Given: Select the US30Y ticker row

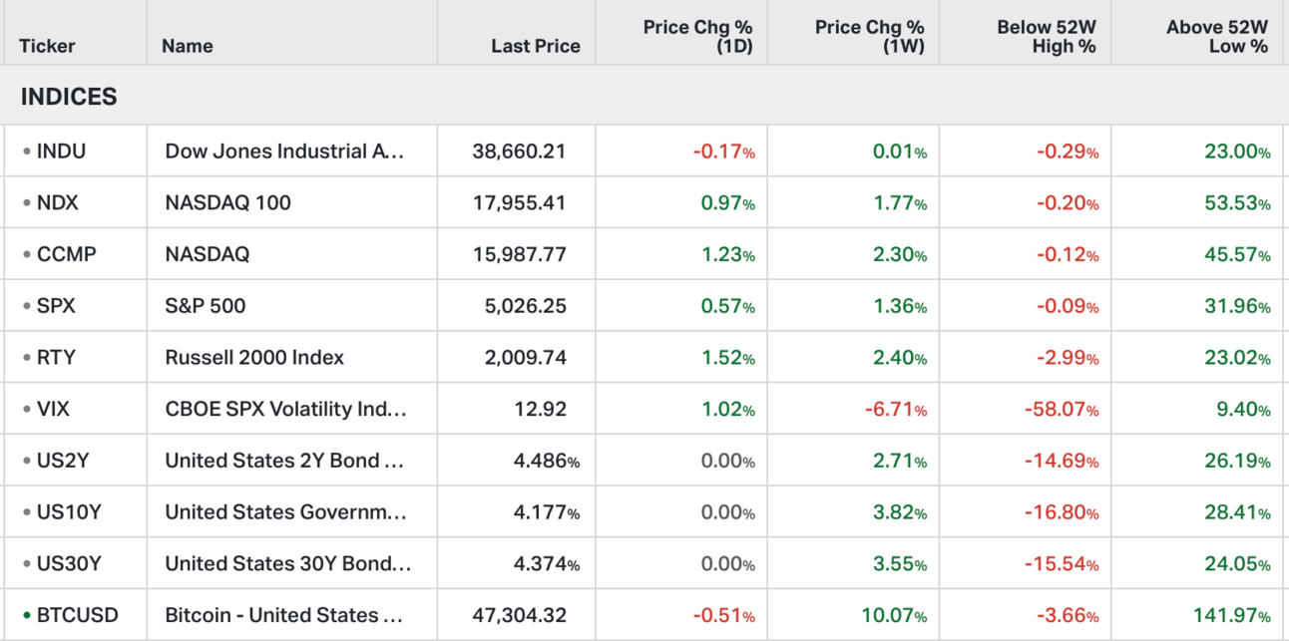Looking at the screenshot, I should coord(69,563).
